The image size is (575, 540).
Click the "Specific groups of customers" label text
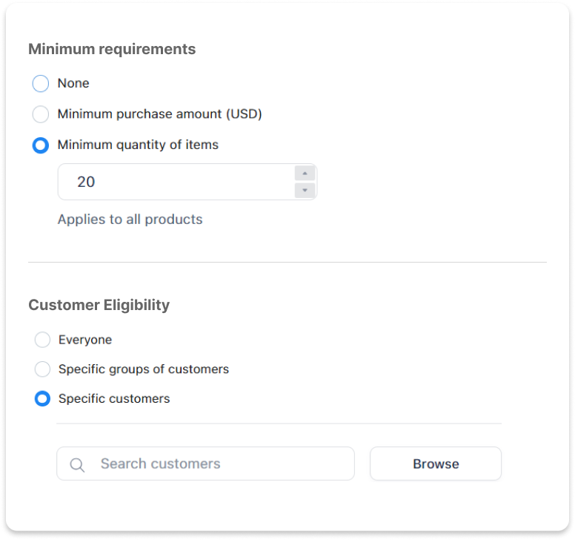[x=144, y=369]
